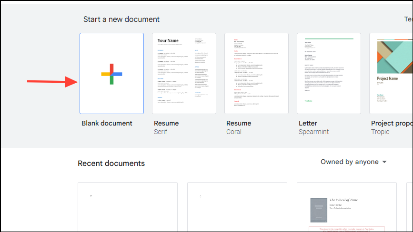Click the Start a new document heading

click(121, 19)
